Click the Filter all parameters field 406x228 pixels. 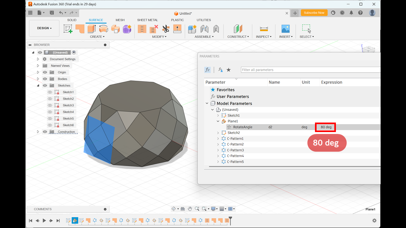[x=310, y=70]
